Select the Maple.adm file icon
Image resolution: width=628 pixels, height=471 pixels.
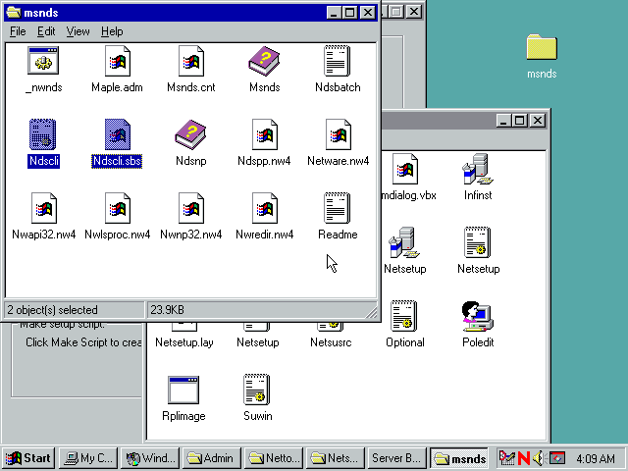[118, 61]
